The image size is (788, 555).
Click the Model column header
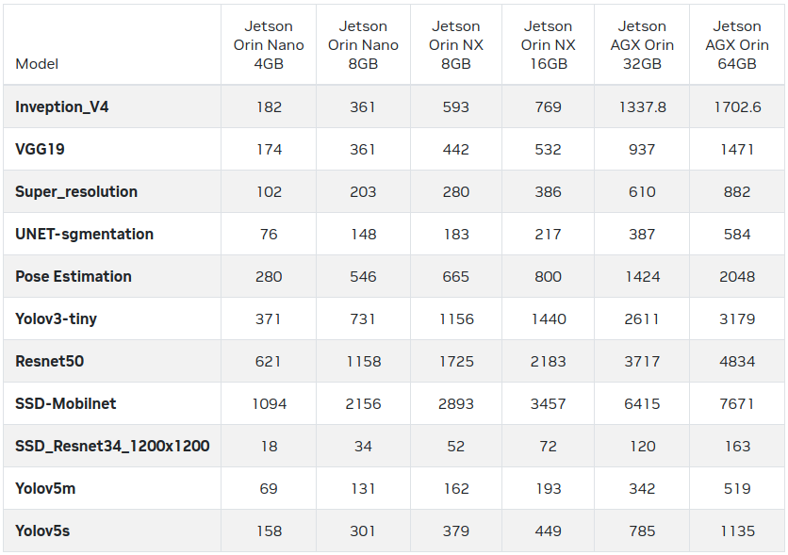click(x=37, y=64)
